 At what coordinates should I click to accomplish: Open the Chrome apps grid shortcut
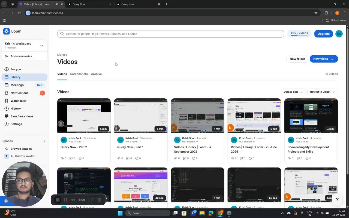coord(4,20)
